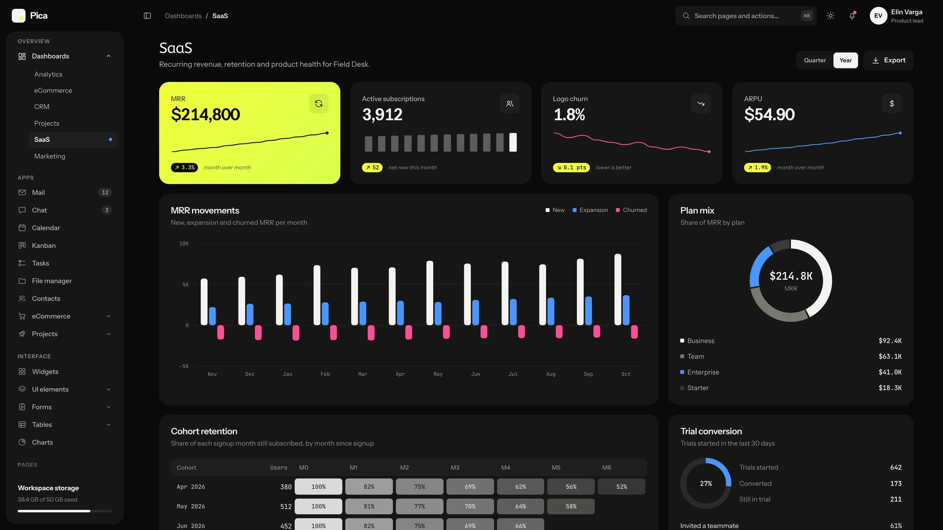Open Contacts in sidebar
The image size is (943, 530).
click(65, 298)
